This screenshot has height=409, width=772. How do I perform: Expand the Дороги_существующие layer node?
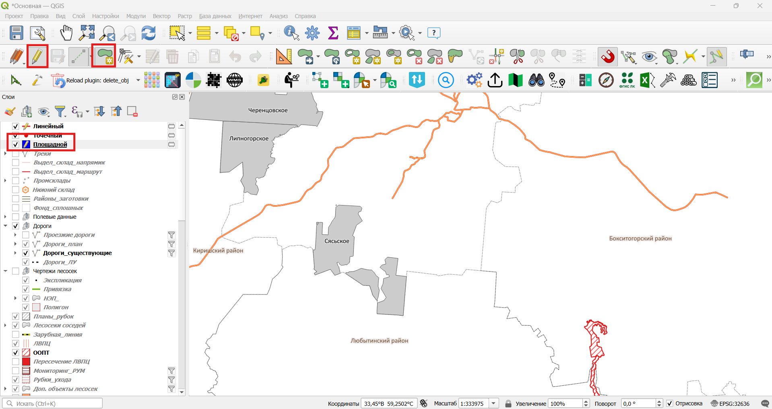pos(15,253)
